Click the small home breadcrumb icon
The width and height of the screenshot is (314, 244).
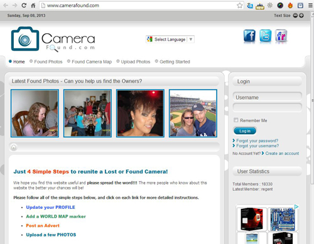click(x=14, y=147)
